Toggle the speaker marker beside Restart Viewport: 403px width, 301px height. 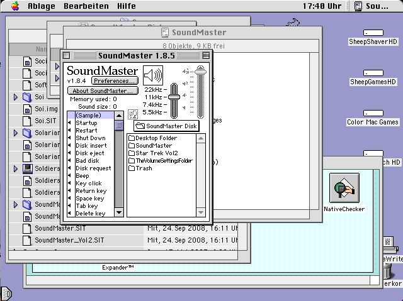pos(69,130)
